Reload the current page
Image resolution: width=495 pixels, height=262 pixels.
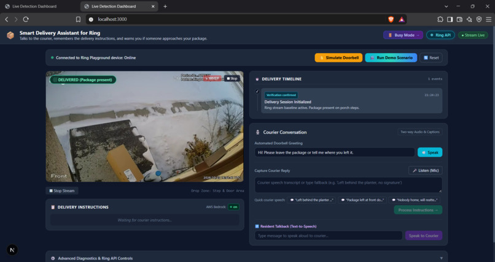[x=26, y=19]
